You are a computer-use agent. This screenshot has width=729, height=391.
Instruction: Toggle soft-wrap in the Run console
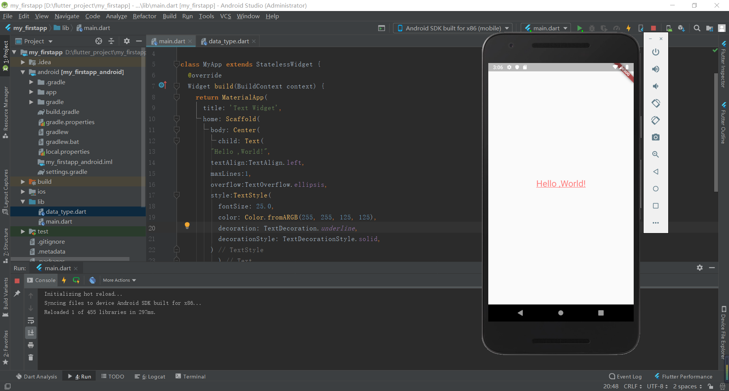coord(31,321)
